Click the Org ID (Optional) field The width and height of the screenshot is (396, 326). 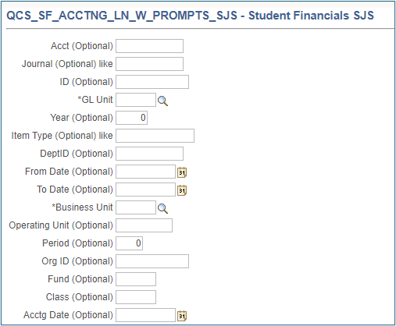point(152,261)
